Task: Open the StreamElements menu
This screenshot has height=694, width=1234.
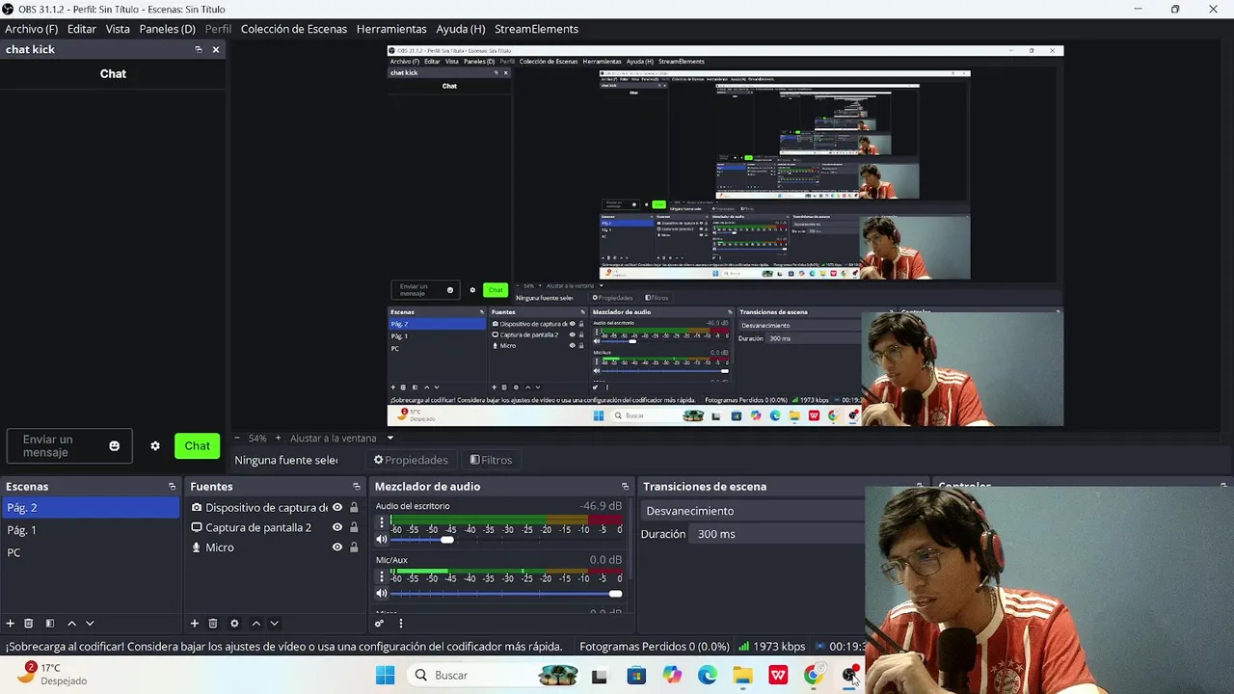Action: 536,29
